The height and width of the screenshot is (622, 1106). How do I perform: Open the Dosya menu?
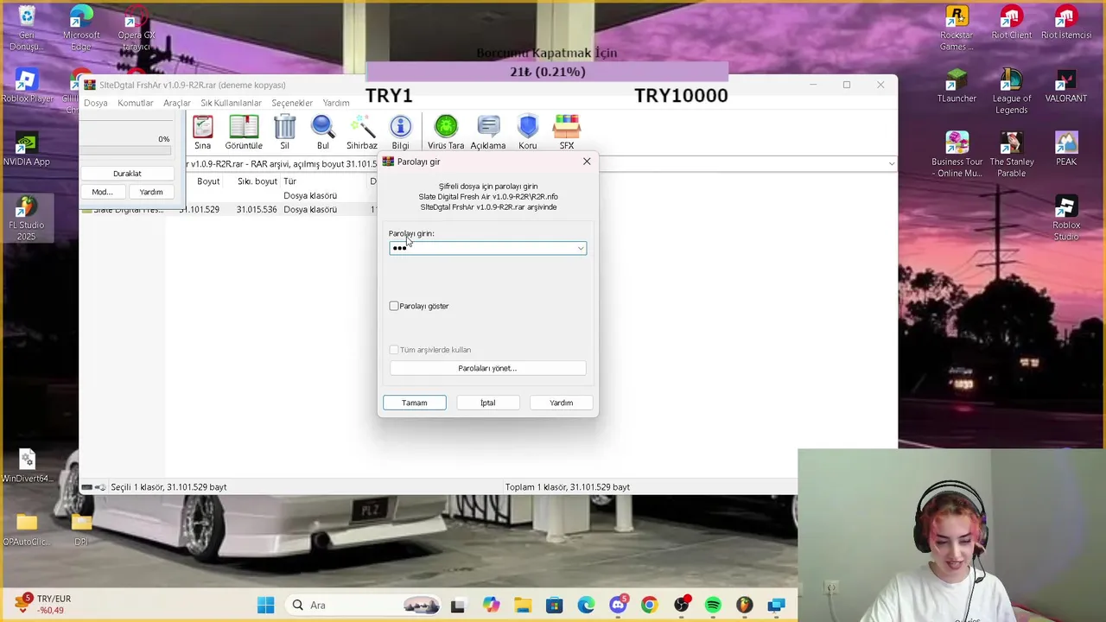[x=96, y=103]
